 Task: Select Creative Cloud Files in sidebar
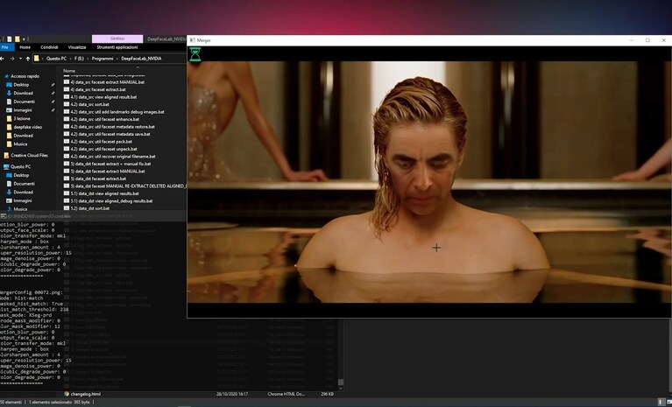point(29,155)
